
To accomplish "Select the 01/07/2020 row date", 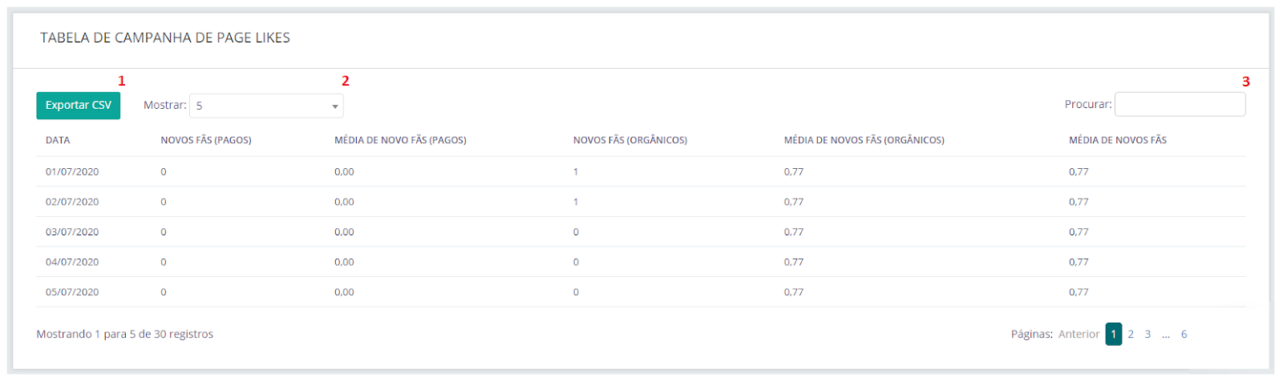I will click(x=72, y=172).
